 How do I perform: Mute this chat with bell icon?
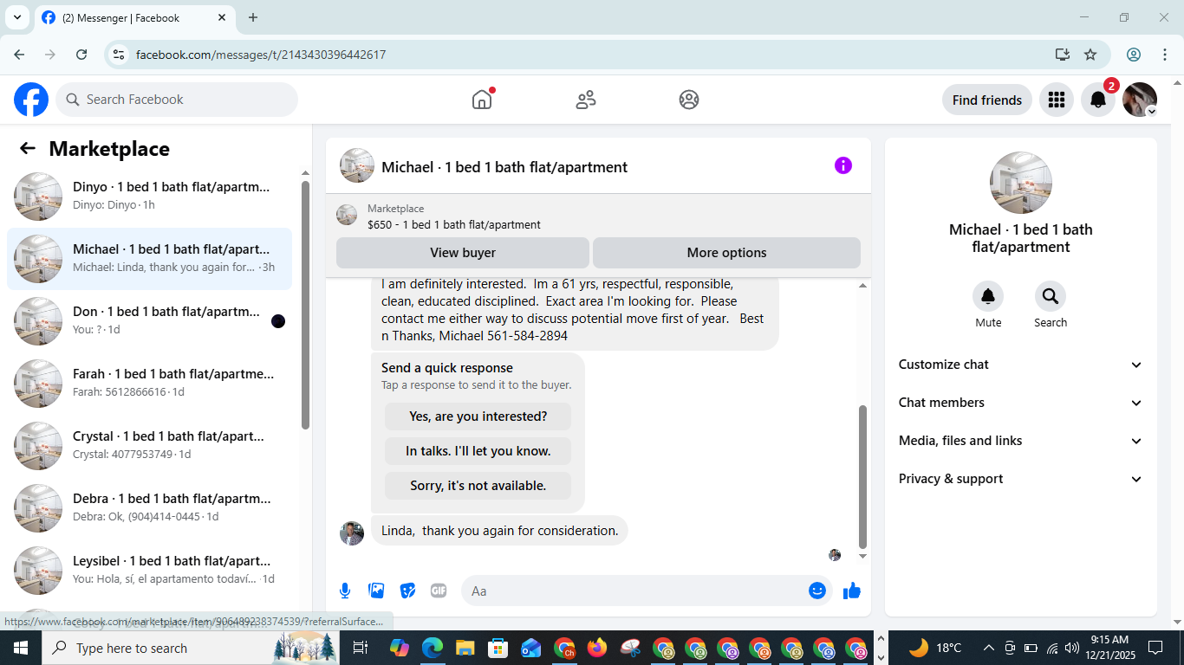988,296
